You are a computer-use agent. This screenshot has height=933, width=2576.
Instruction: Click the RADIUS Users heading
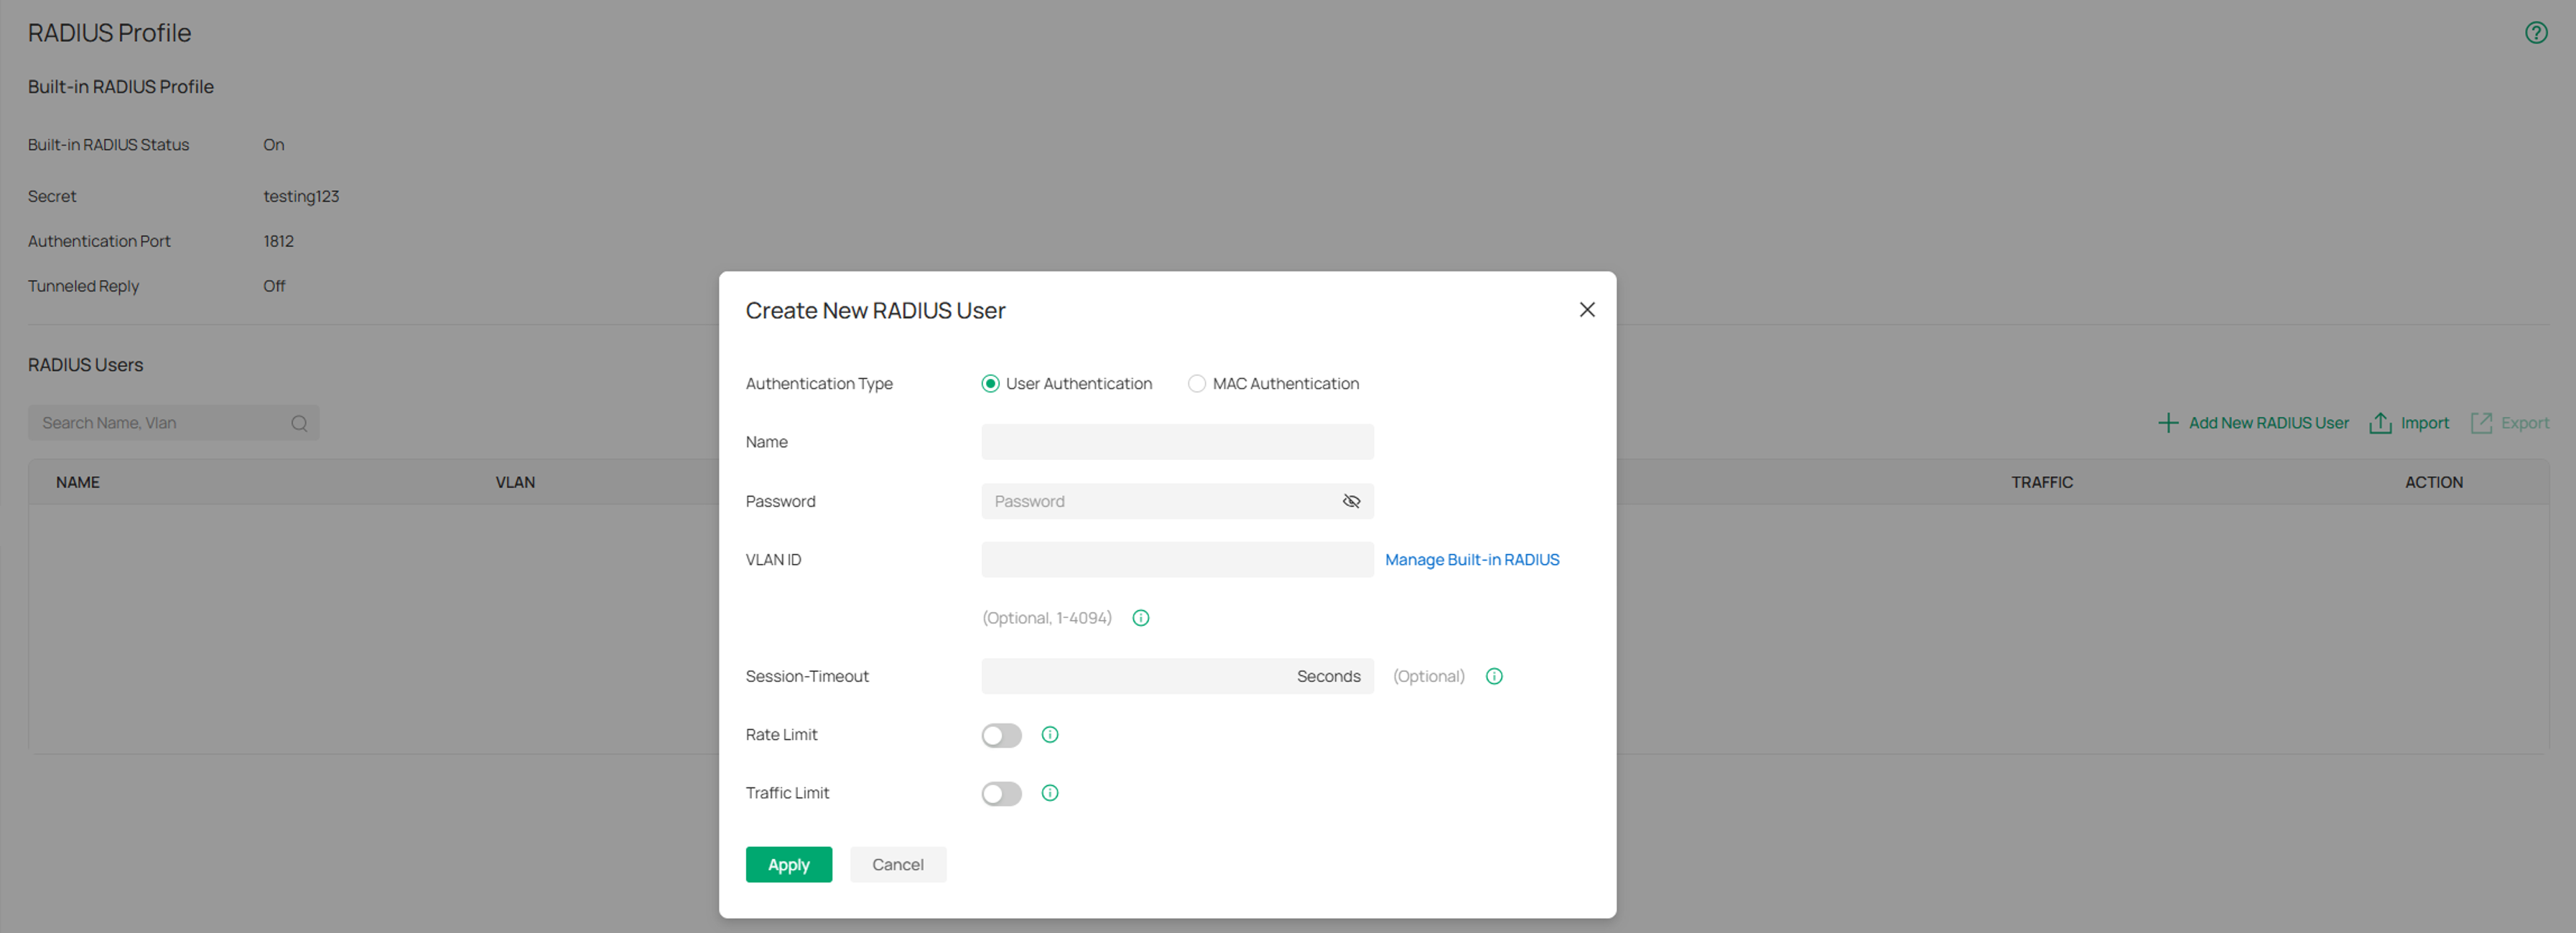tap(85, 365)
